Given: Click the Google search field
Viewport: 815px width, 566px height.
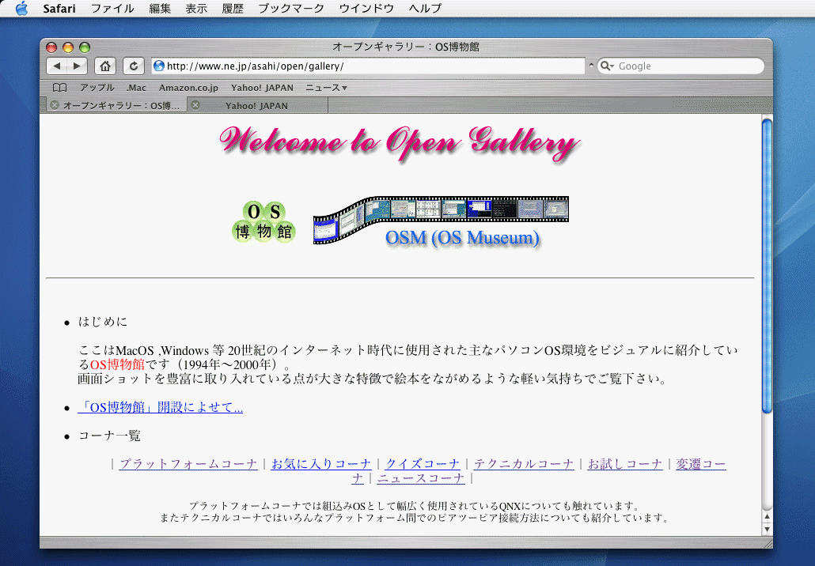Looking at the screenshot, I should pyautogui.click(x=681, y=66).
